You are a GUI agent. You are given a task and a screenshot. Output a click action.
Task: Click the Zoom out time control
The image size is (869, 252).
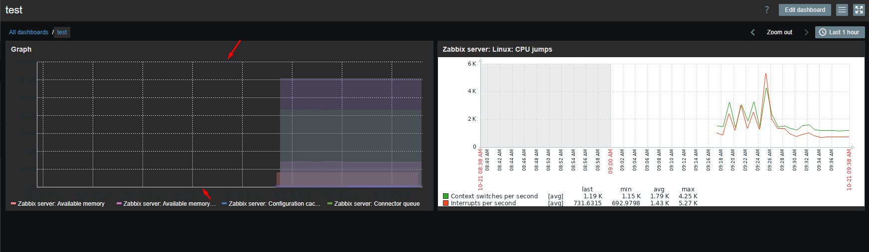coord(779,32)
